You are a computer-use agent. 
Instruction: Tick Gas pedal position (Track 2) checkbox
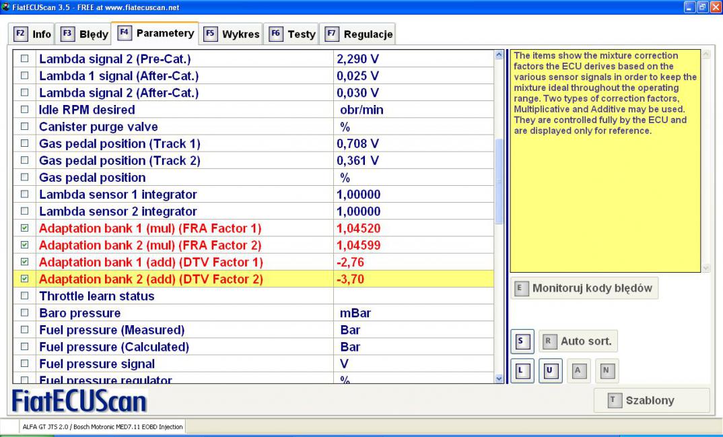[24, 160]
